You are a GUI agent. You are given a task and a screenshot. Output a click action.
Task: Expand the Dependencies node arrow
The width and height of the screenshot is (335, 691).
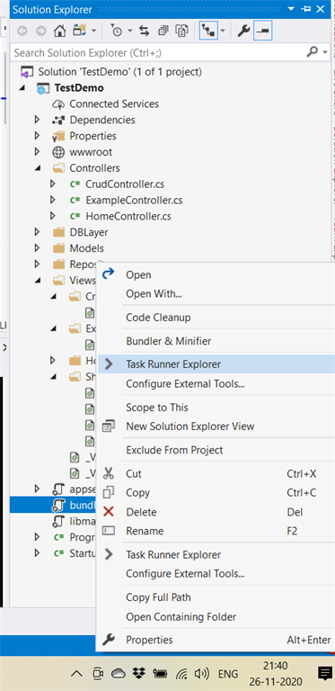coord(37,120)
